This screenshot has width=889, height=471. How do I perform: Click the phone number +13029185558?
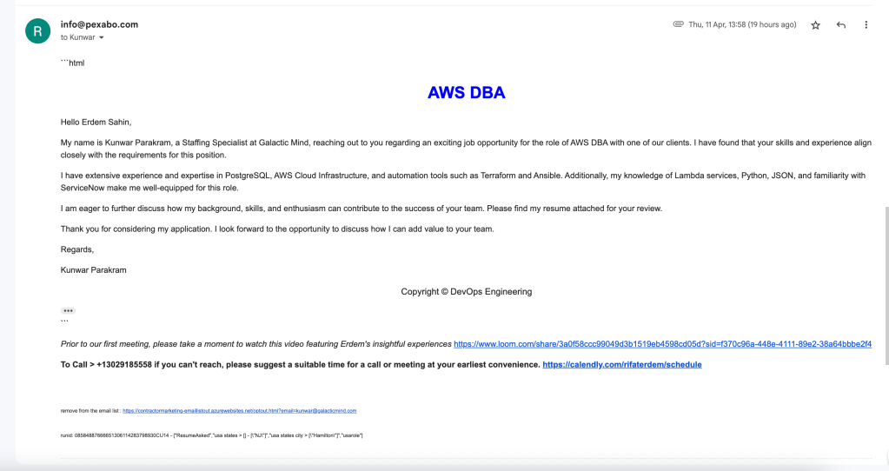[x=124, y=364]
